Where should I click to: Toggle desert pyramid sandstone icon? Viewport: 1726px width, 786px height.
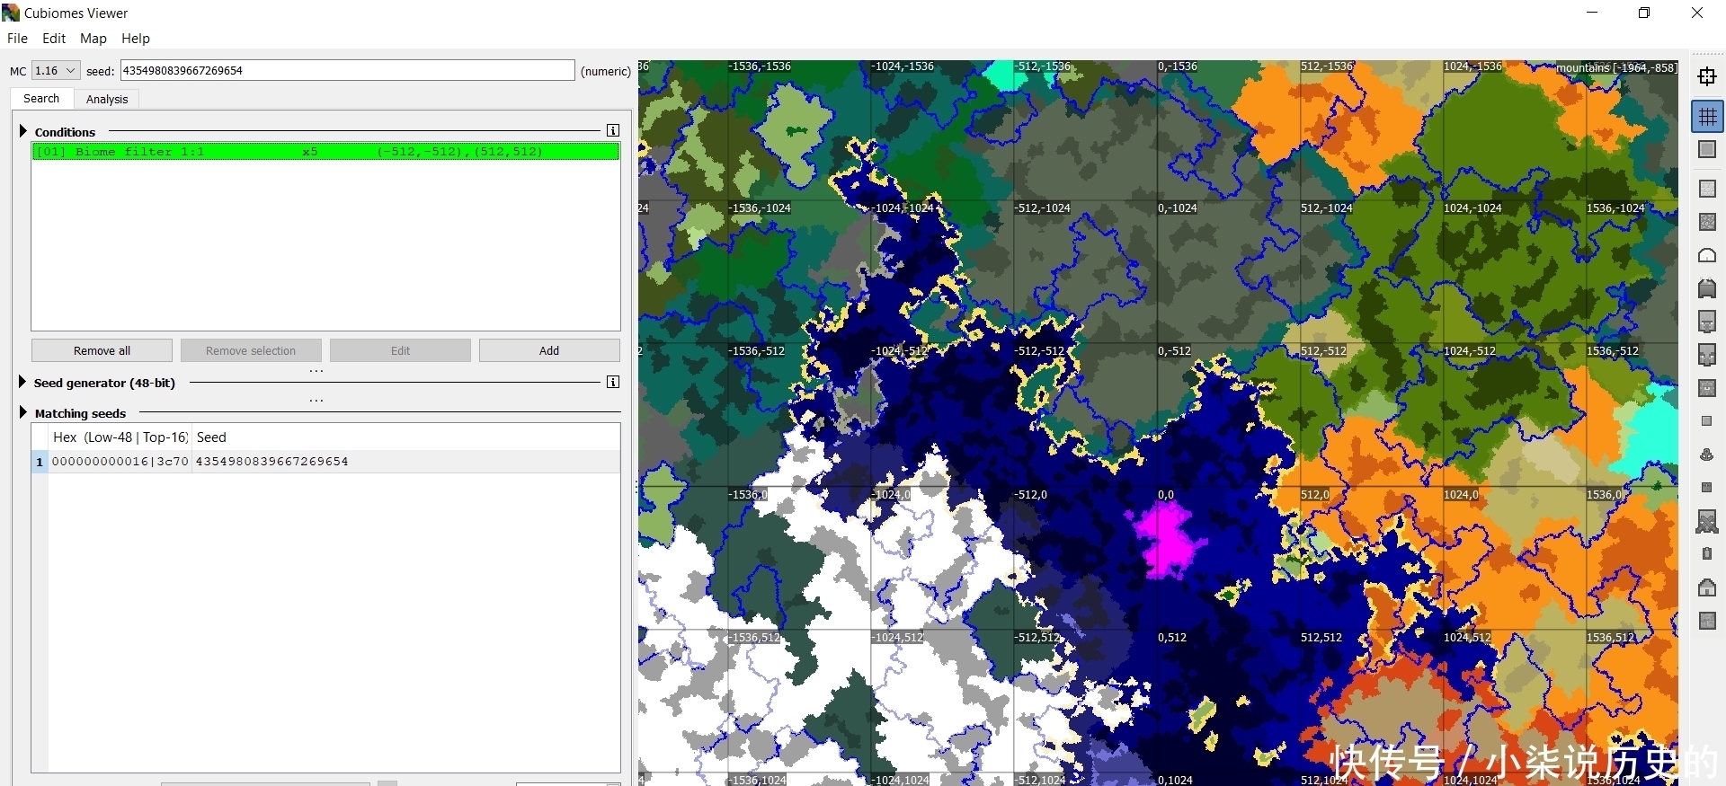click(1707, 189)
